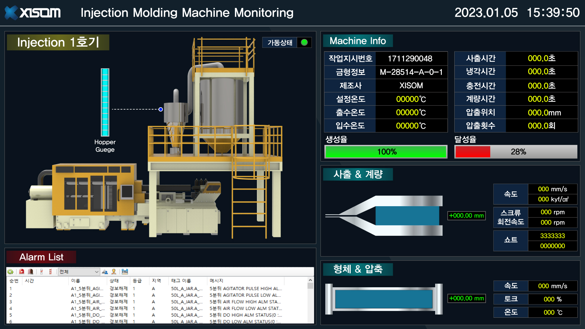Image resolution: width=585 pixels, height=329 pixels.
Task: Click the dark inactive alarm siren icon
Action: tap(30, 271)
